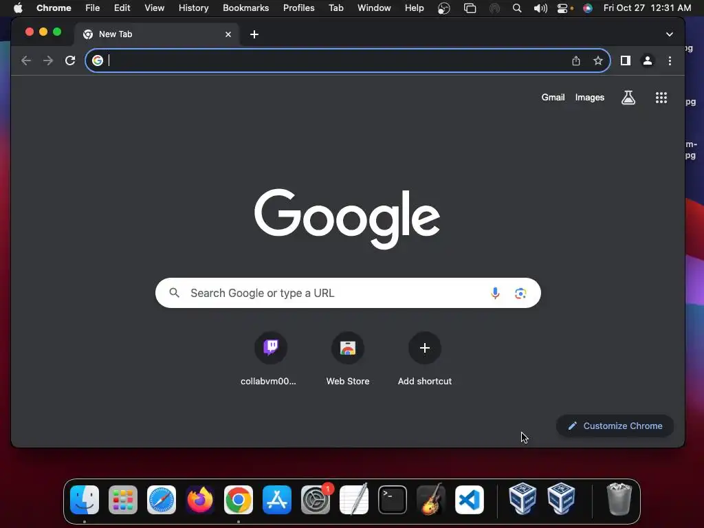
Task: Click the date and time in menu bar
Action: pos(647,8)
